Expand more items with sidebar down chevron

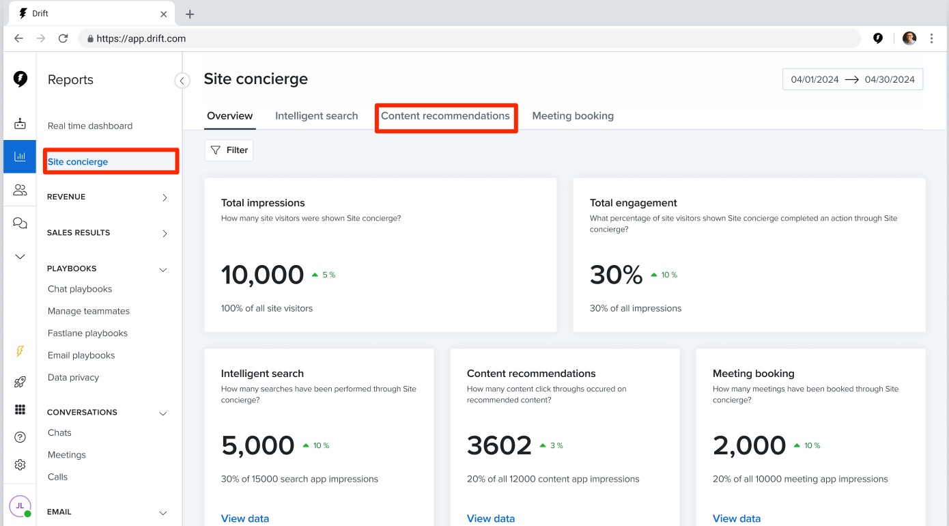(x=20, y=257)
